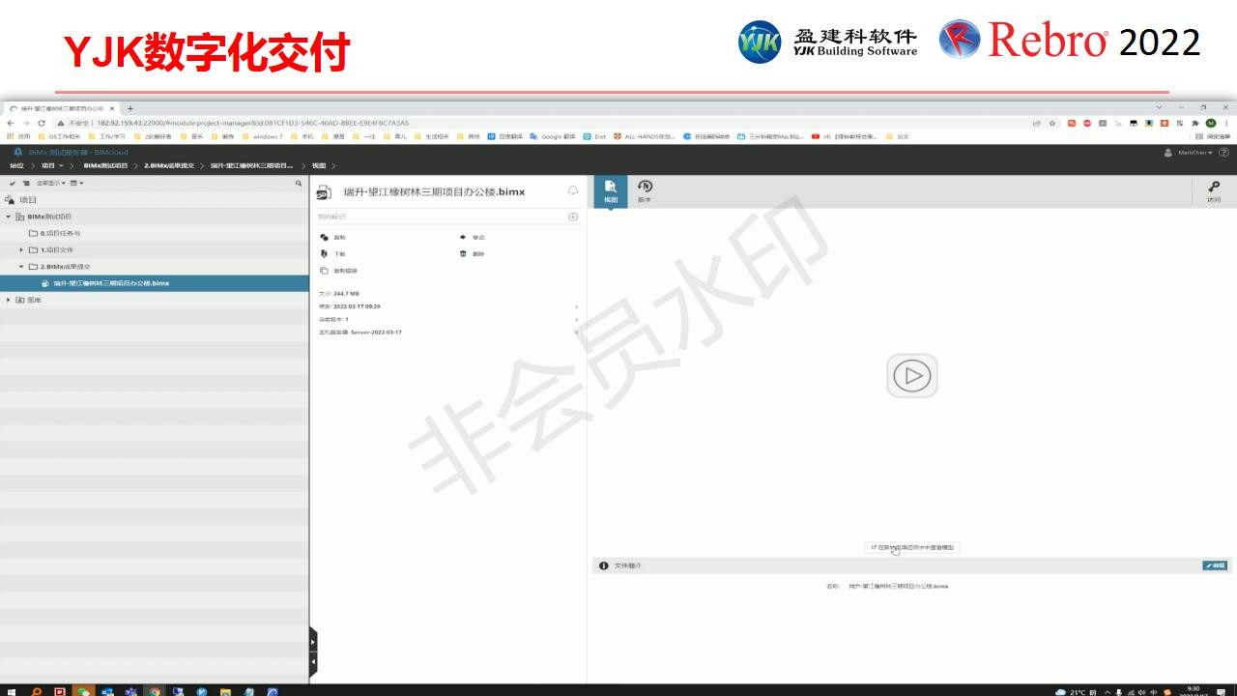The height and width of the screenshot is (696, 1237).
Task: Play the BIMx model preview
Action: (911, 376)
